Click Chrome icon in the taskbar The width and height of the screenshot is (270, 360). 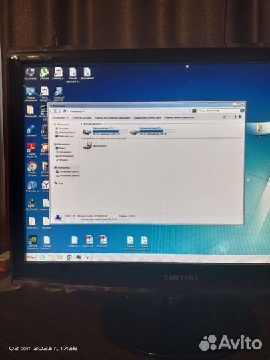point(69,257)
